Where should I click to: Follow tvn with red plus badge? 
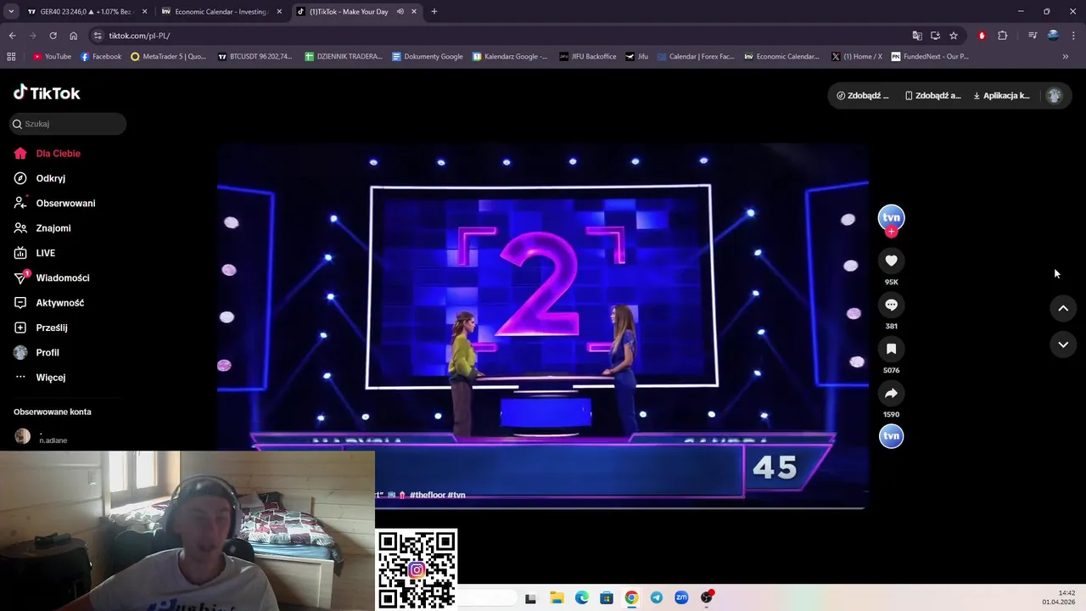click(x=891, y=232)
